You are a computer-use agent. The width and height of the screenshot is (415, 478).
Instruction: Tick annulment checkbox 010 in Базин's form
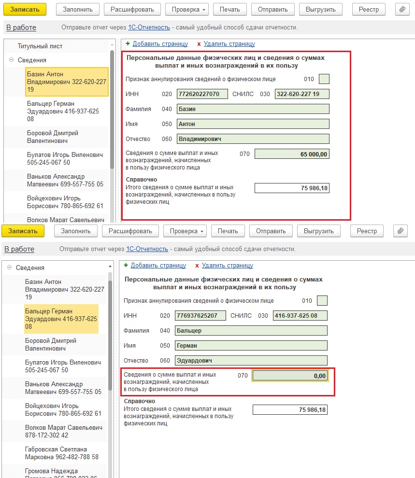(324, 79)
